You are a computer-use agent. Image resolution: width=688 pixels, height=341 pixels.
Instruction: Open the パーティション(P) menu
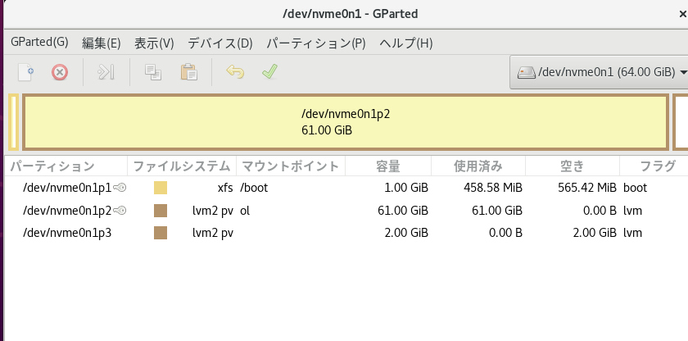click(316, 43)
